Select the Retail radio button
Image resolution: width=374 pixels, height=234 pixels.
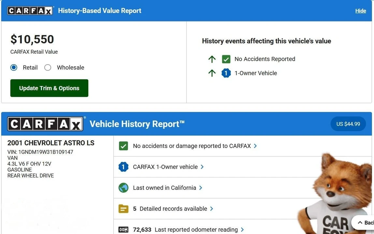point(14,68)
